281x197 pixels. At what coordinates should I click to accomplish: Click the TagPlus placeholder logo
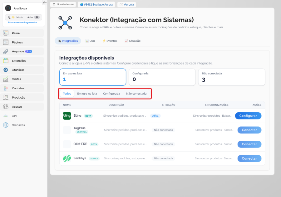point(67,130)
